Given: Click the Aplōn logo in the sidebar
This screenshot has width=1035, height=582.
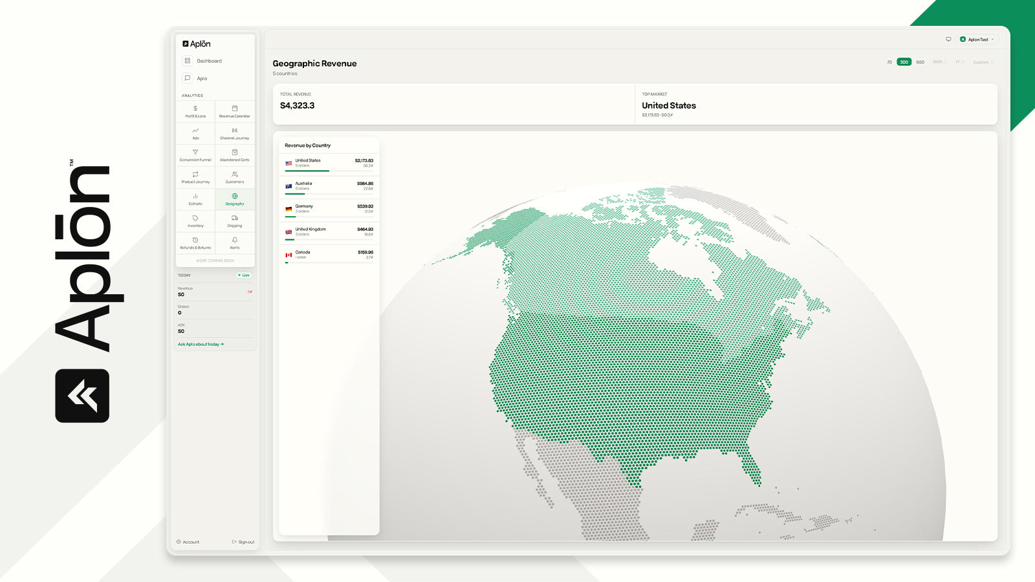Looking at the screenshot, I should [197, 44].
